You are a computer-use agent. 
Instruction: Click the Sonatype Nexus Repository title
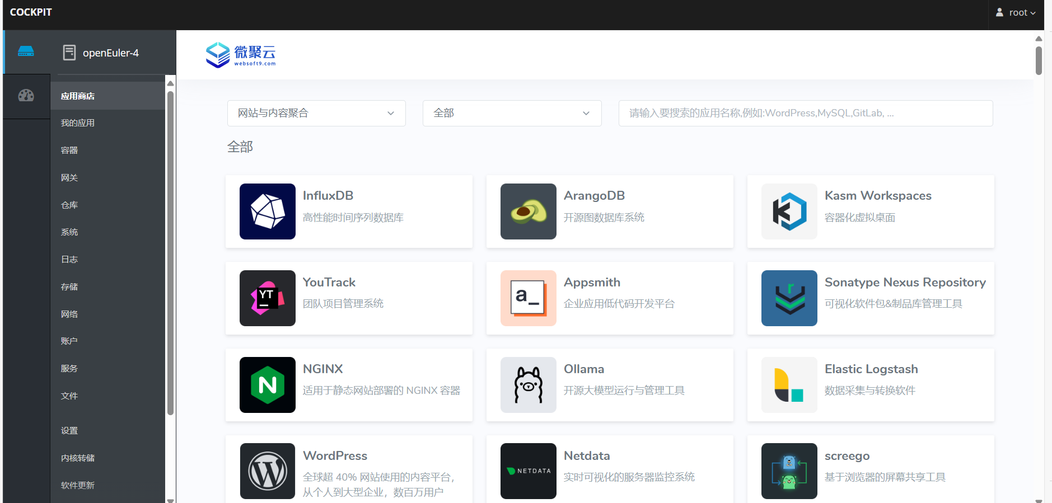pyautogui.click(x=905, y=283)
